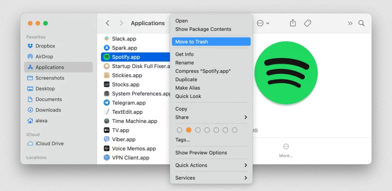
Task: Click the Spark.app icon
Action: point(107,48)
